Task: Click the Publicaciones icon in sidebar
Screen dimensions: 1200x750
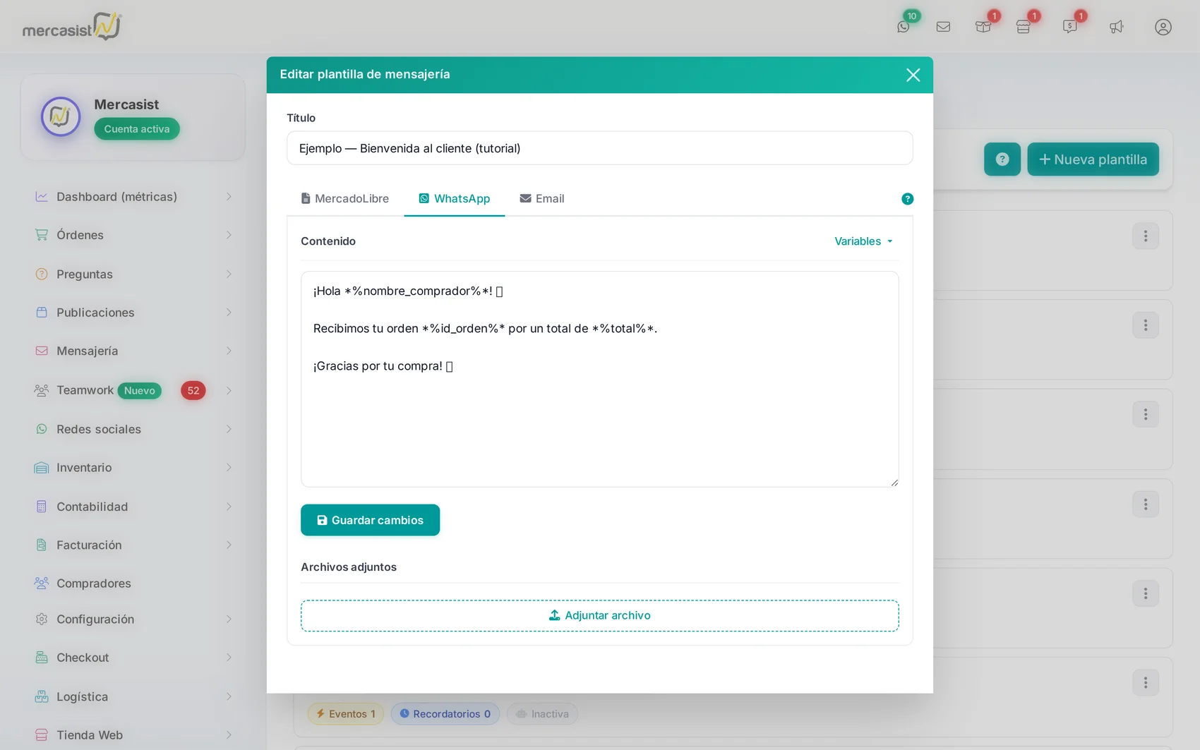Action: (x=42, y=313)
